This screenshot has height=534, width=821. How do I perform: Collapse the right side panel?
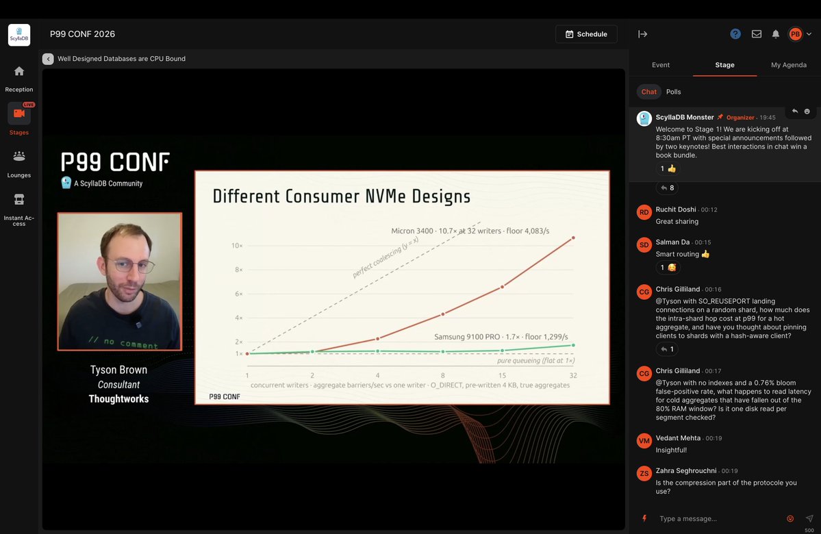click(x=642, y=34)
